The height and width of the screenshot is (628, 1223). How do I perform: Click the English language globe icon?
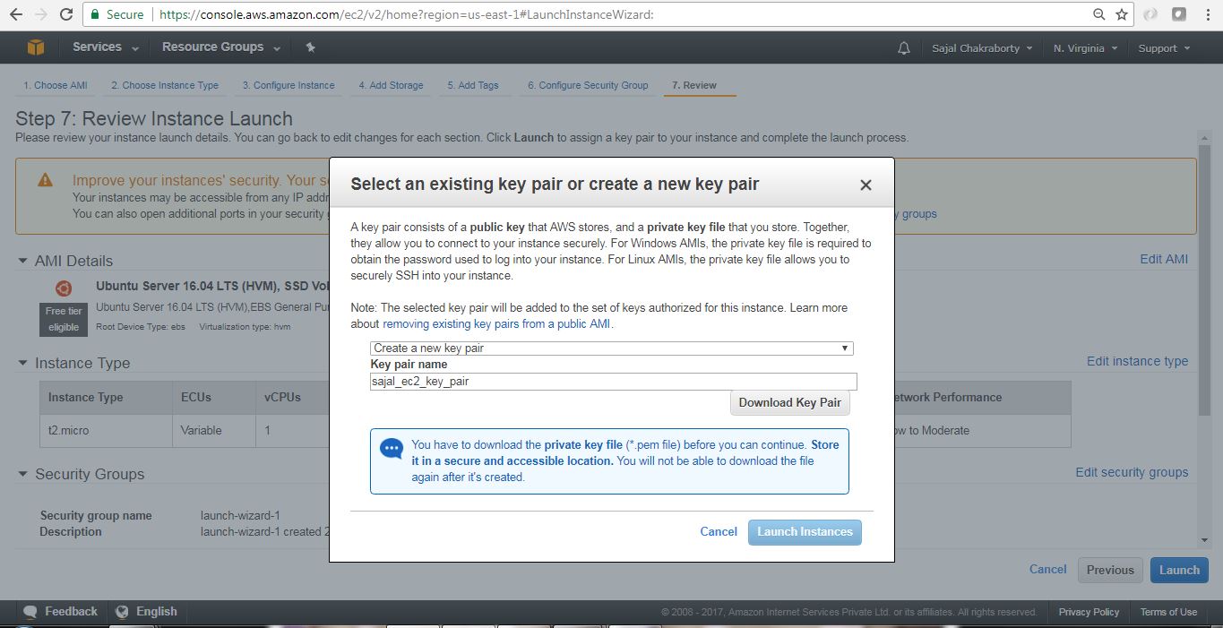tap(122, 611)
